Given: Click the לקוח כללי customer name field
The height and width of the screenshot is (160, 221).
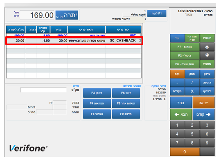Looking at the screenshot, I should pyautogui.click(x=134, y=15).
